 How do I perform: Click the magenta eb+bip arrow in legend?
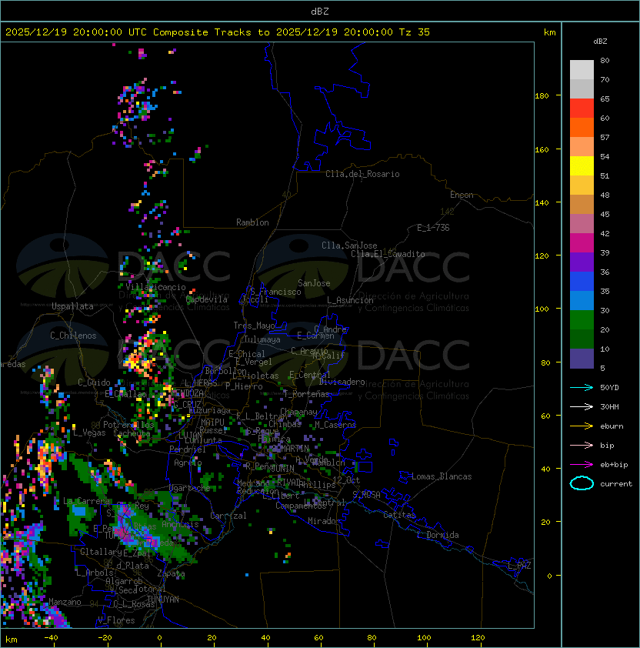tap(582, 465)
